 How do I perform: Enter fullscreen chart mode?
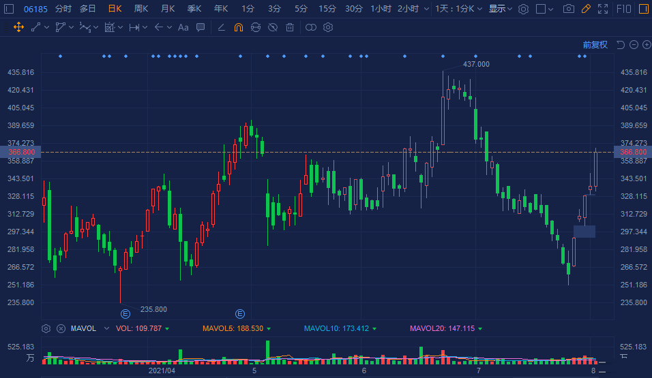click(603, 9)
